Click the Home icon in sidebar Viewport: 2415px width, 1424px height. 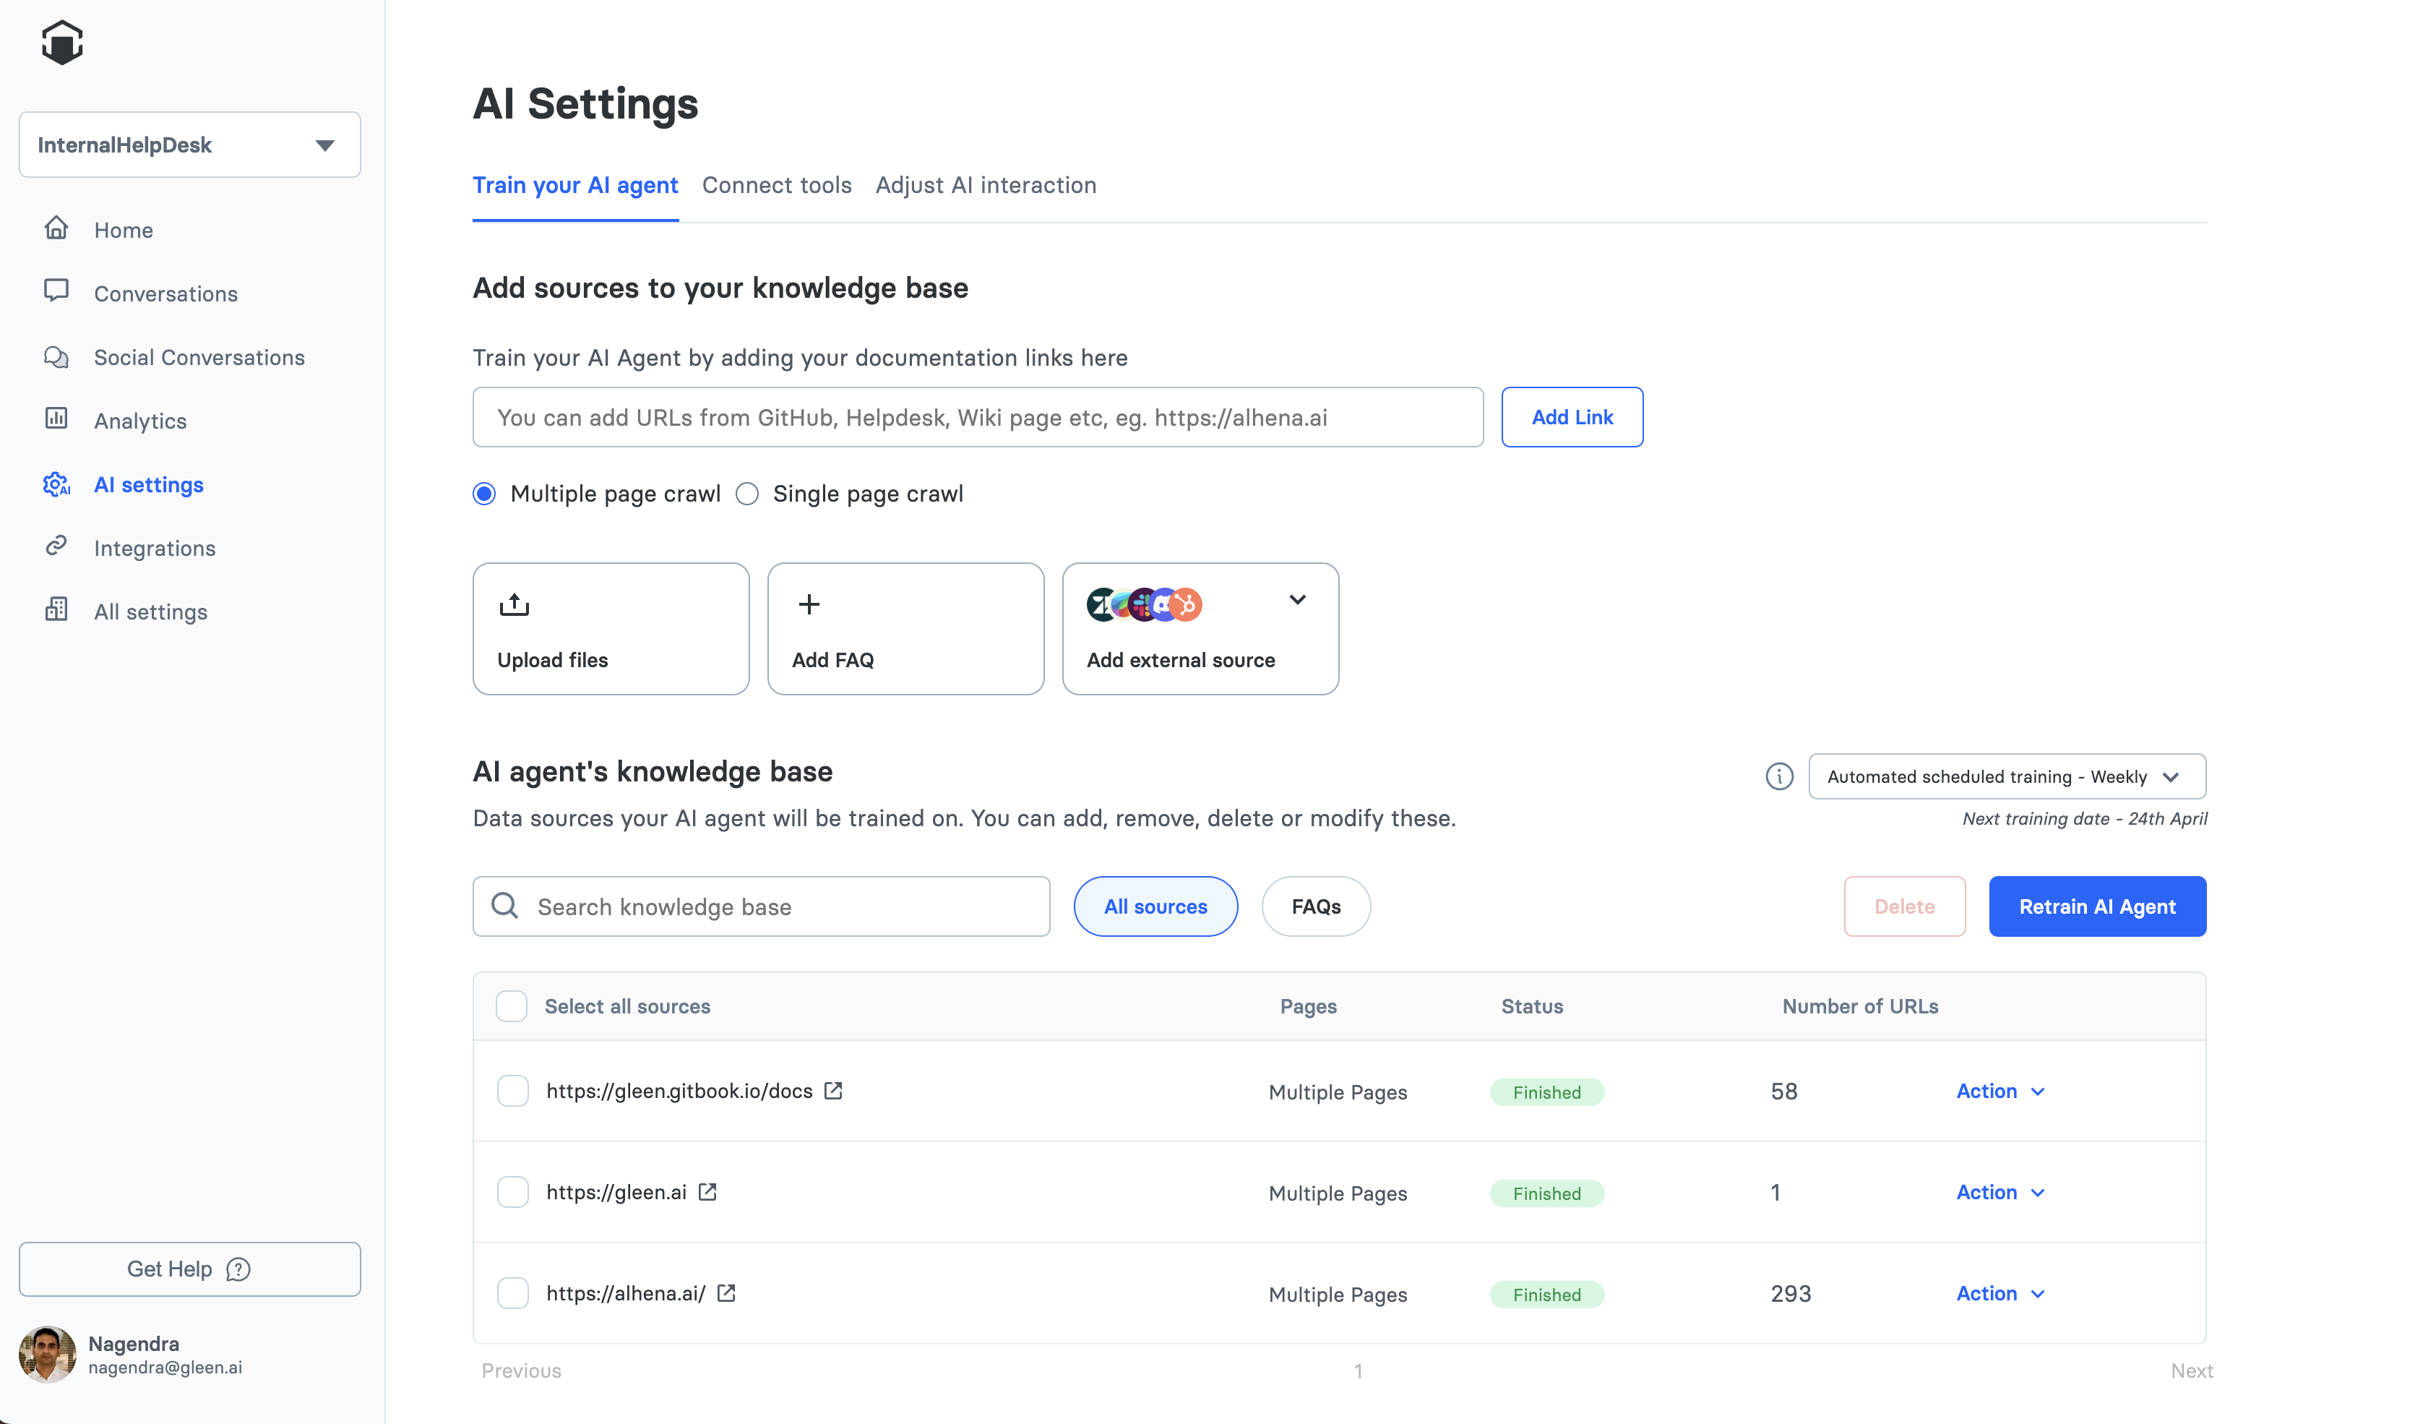pos(56,228)
